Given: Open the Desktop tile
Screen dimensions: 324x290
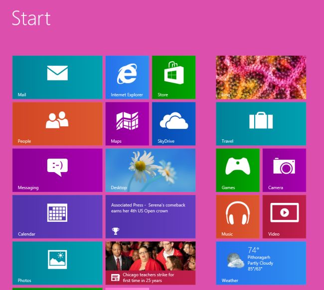Looking at the screenshot, I should [151, 170].
